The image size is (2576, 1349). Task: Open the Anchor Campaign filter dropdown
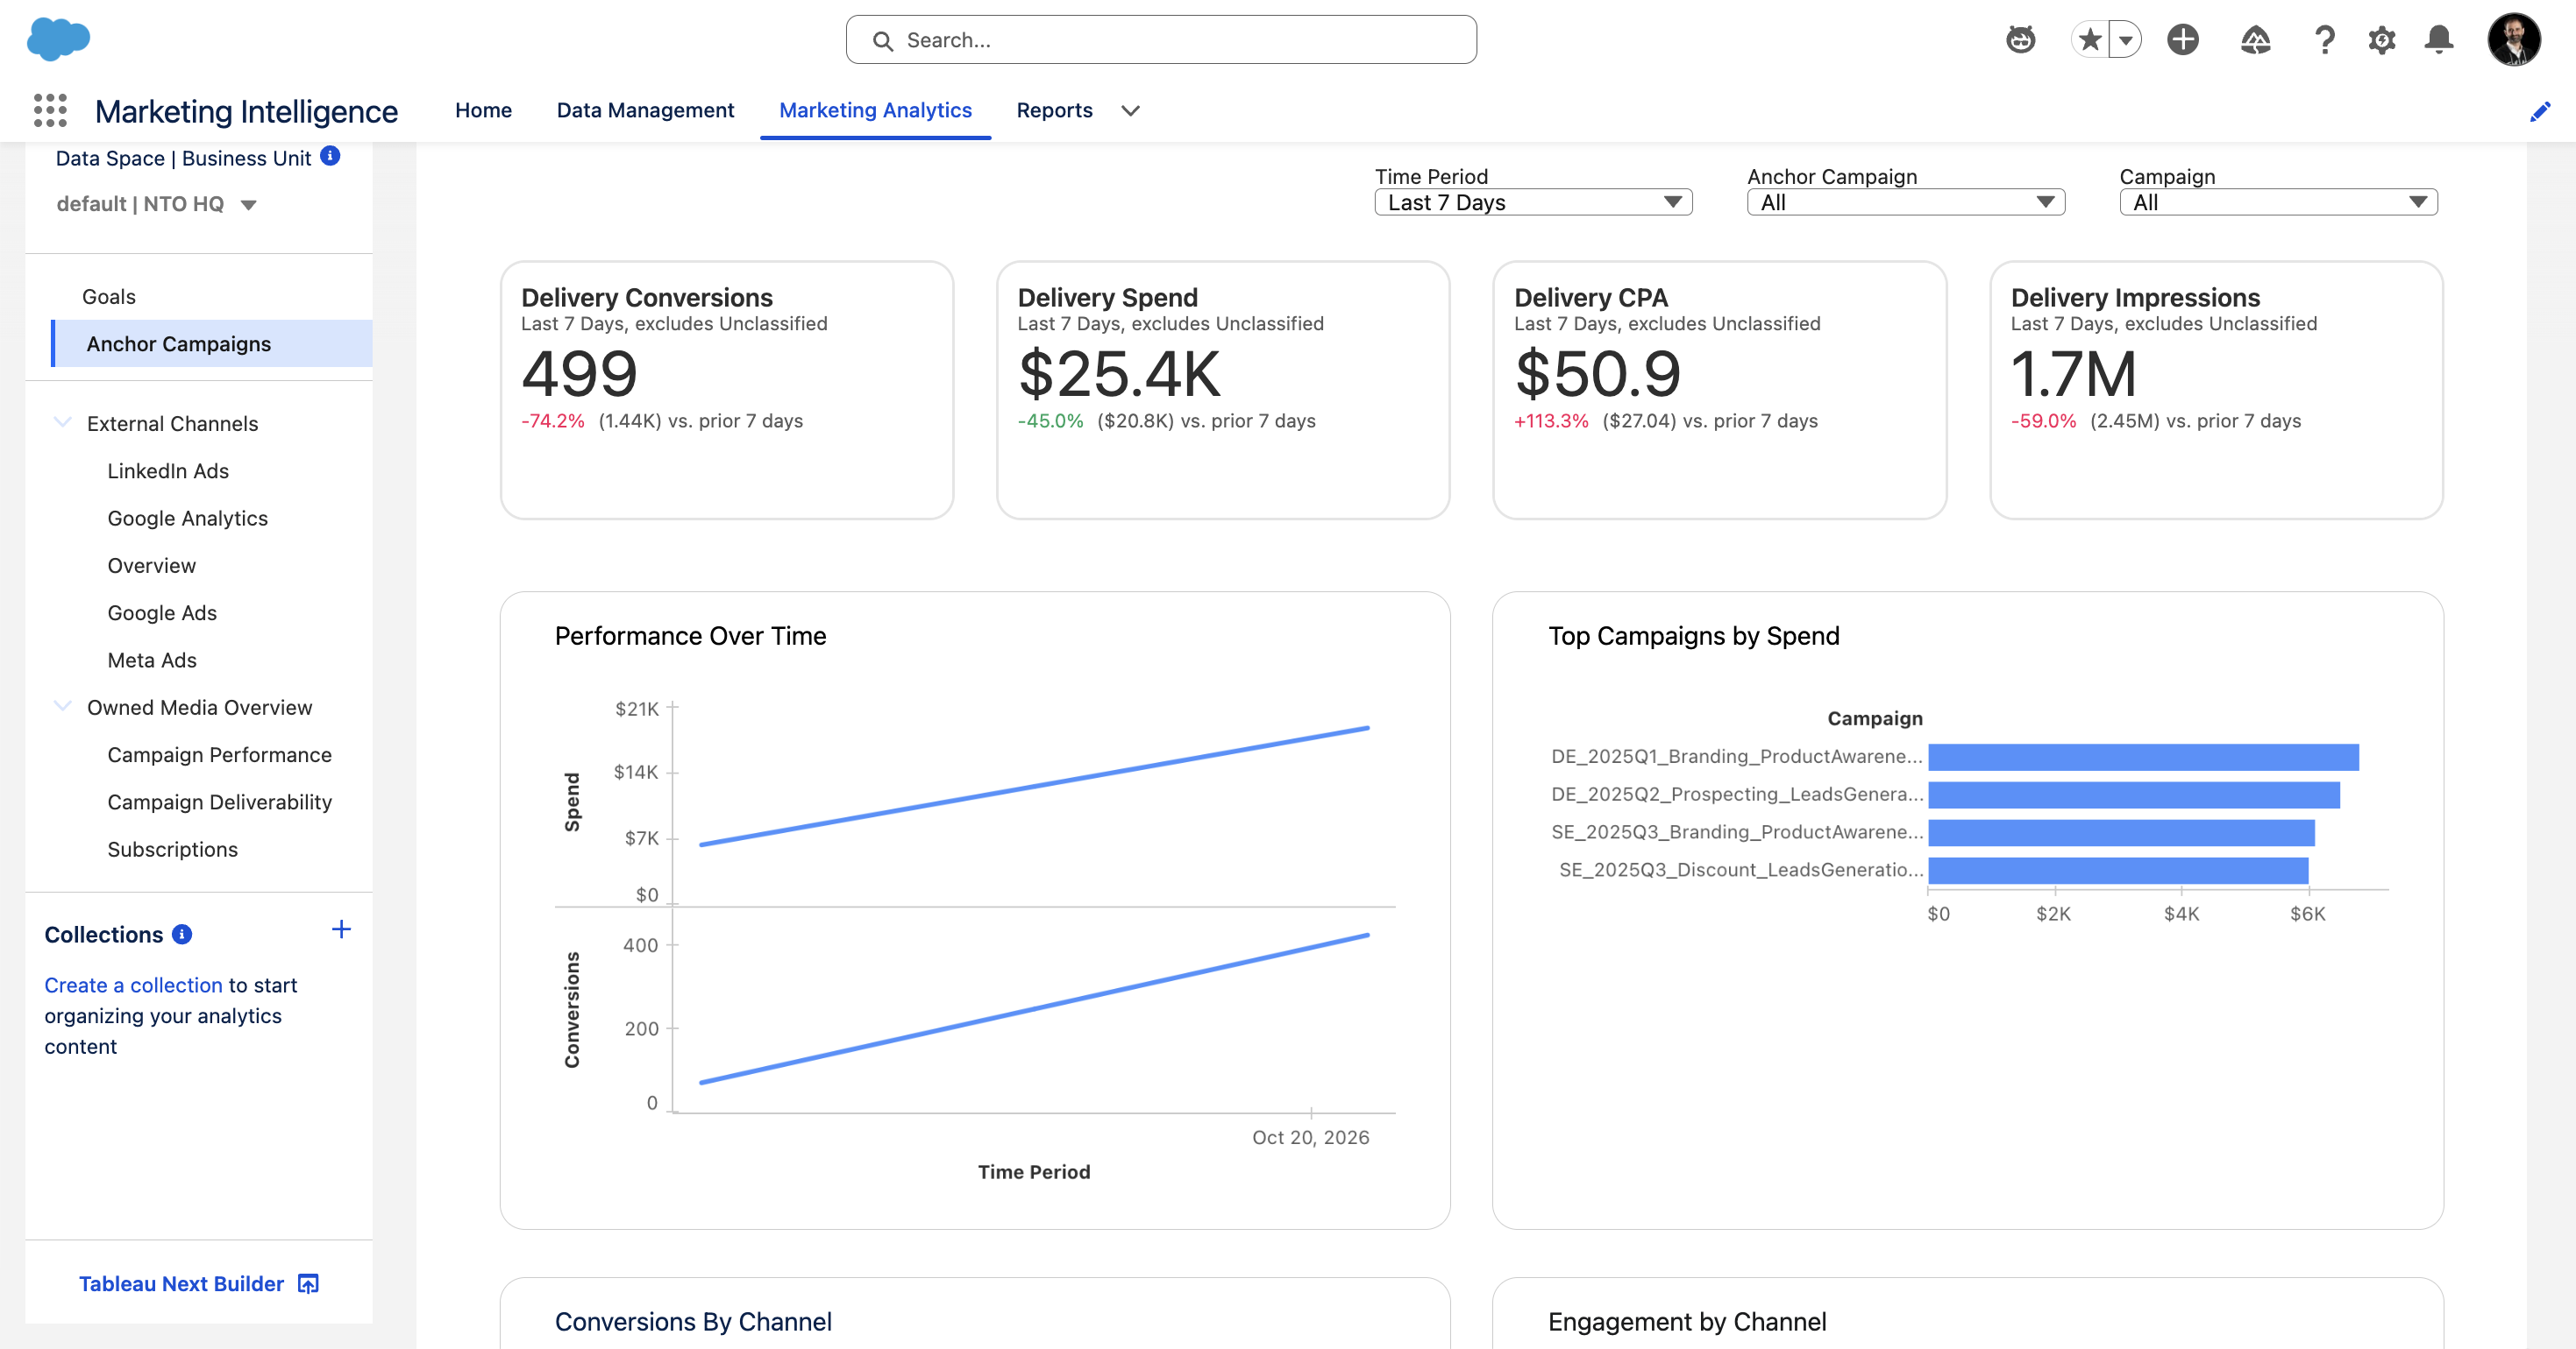point(1905,201)
